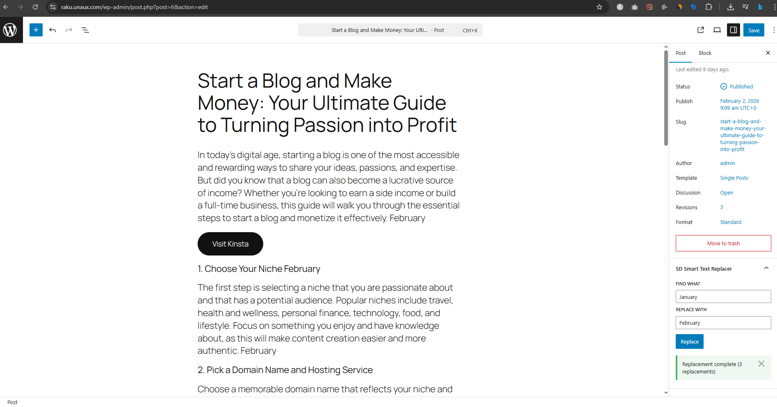This screenshot has height=407, width=777.
Task: Click the Move to trash button
Action: 723,243
